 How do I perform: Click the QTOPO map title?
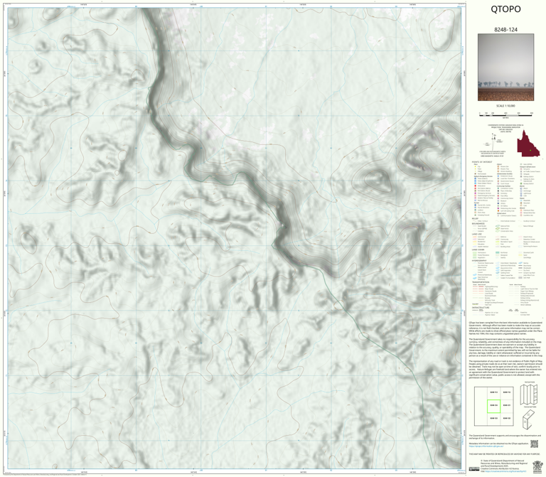[505, 9]
